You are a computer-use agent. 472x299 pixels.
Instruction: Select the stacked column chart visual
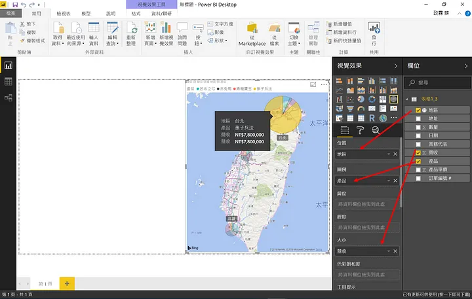click(x=350, y=81)
